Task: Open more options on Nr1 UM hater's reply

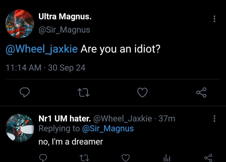Action: pyautogui.click(x=214, y=119)
